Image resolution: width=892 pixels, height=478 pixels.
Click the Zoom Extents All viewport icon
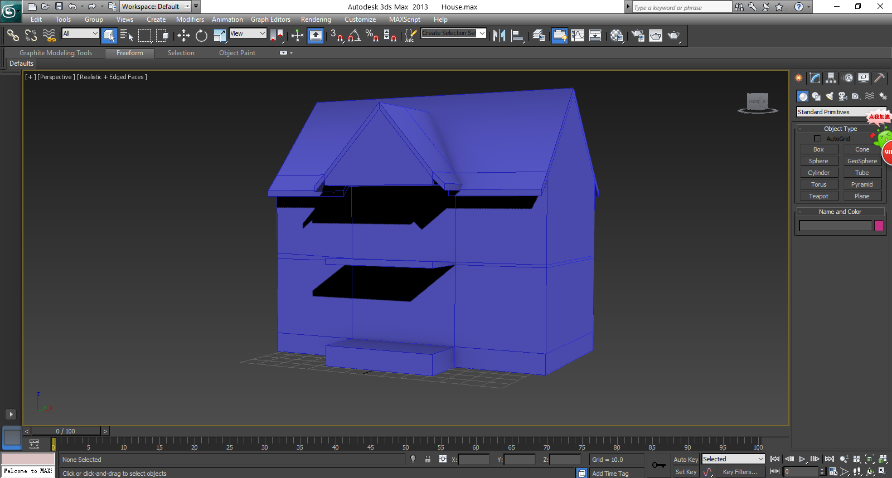(x=883, y=459)
